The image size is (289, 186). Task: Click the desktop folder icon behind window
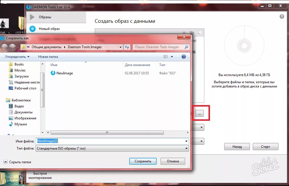click(x=21, y=23)
